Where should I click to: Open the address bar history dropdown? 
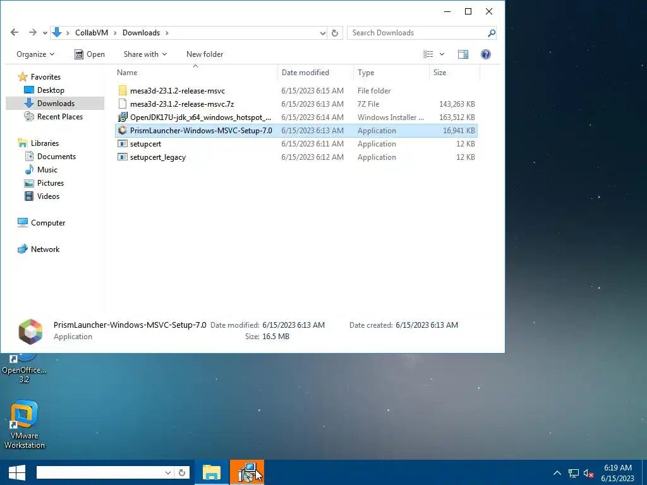323,33
